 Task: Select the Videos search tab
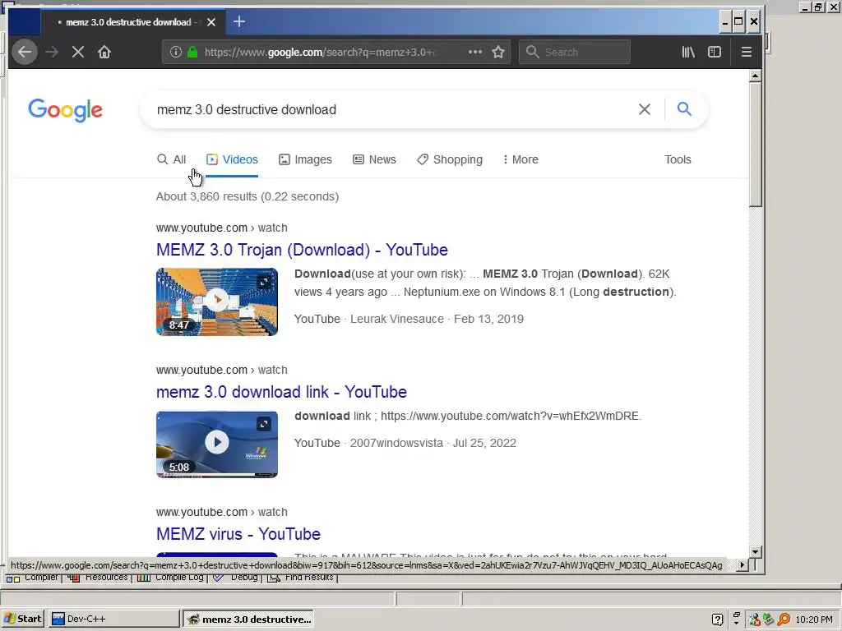coord(232,159)
